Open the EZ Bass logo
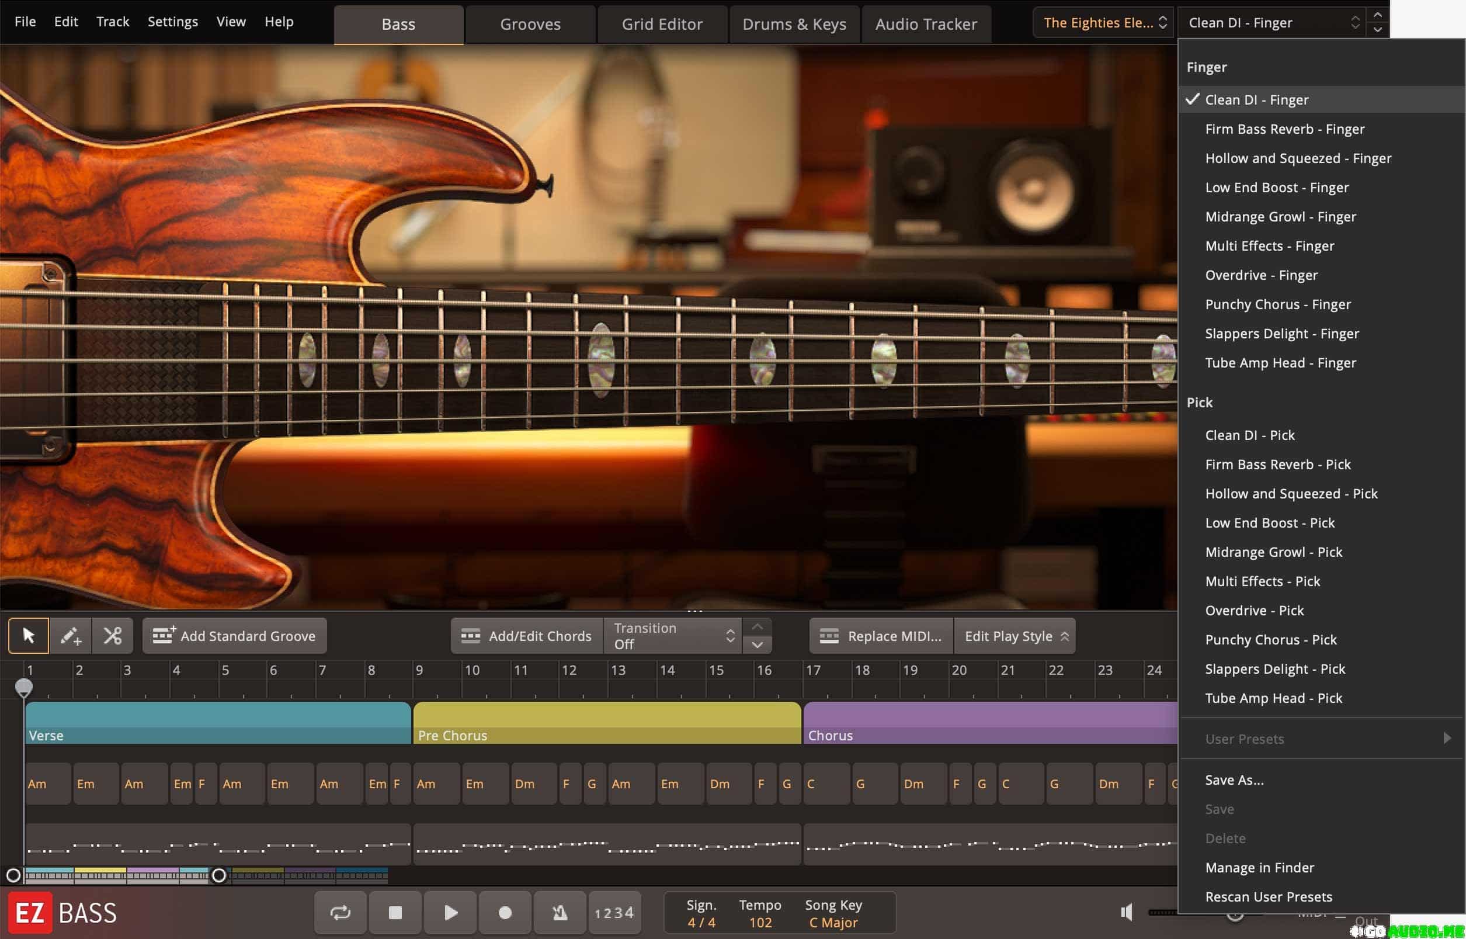 pos(62,912)
